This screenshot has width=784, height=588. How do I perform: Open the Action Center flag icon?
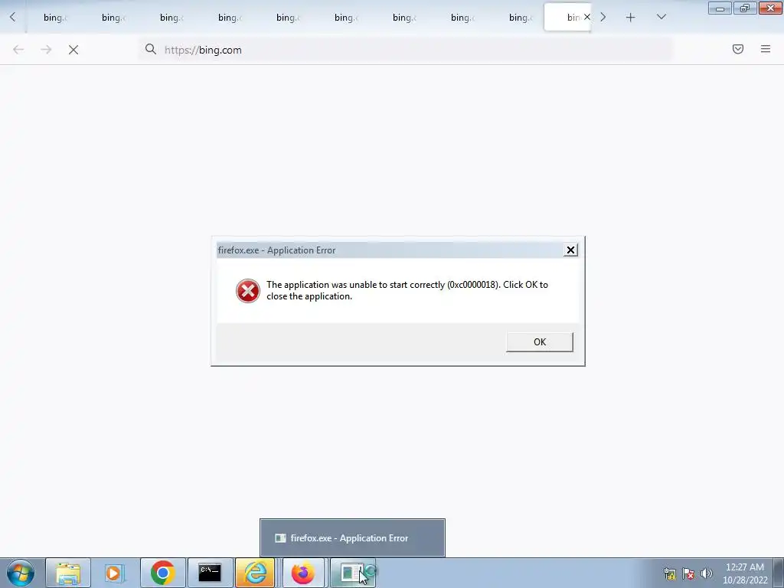(688, 573)
